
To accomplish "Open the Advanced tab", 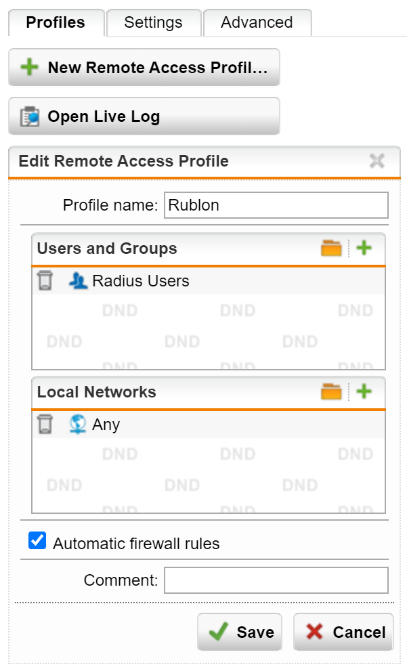I will click(257, 22).
